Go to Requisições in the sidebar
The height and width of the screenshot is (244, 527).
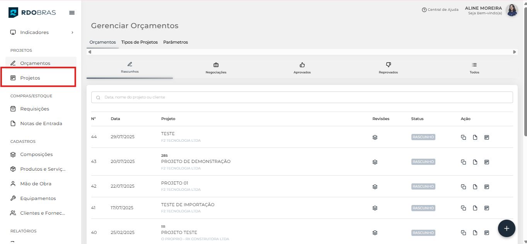tap(34, 109)
